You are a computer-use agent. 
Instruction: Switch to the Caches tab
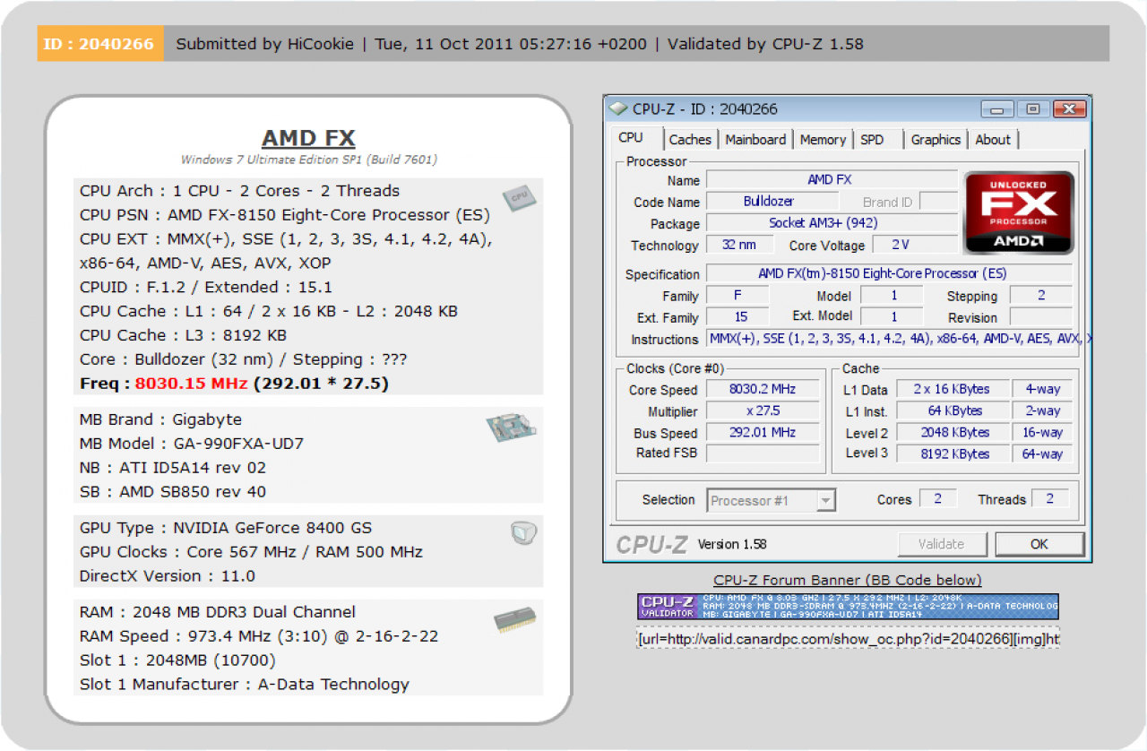[x=690, y=140]
